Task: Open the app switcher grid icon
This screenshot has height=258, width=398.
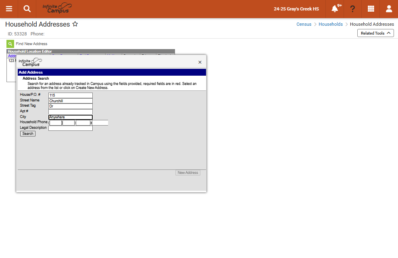Action: 371,9
